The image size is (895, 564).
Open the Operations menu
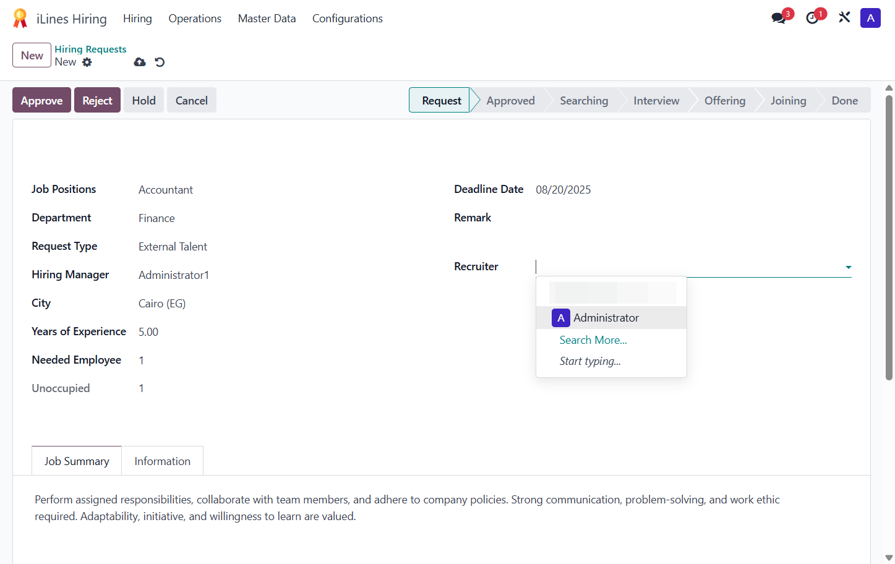pos(195,19)
